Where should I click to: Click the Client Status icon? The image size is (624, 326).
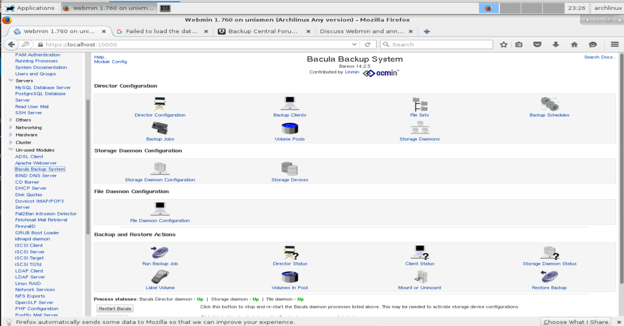[x=420, y=253]
